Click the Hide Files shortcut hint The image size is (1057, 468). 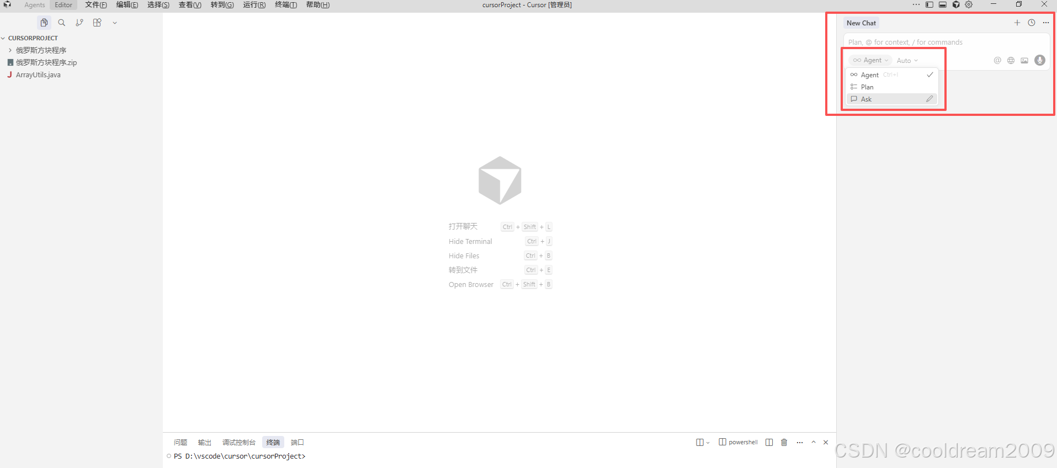point(500,256)
